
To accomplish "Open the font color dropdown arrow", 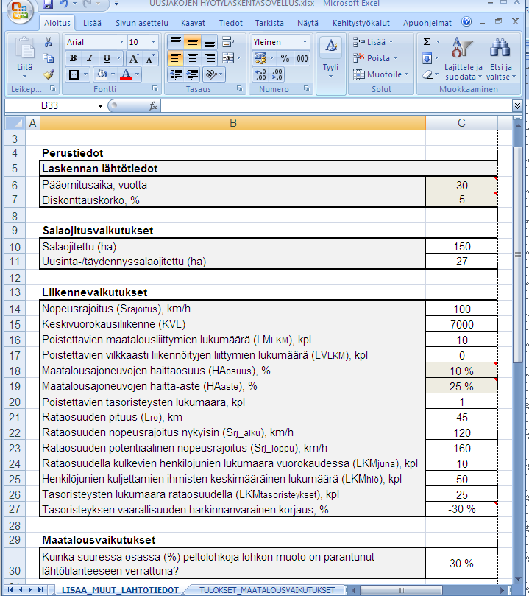I will (x=138, y=74).
